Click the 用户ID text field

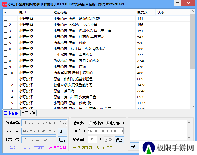click(106, 131)
